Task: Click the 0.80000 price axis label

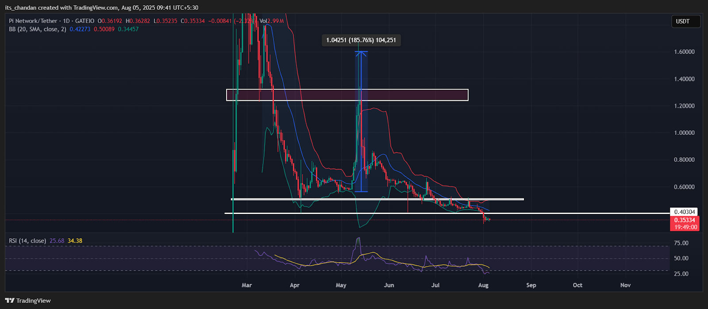Action: point(684,160)
